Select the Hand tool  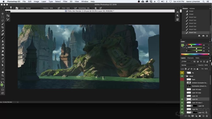click(x=3, y=72)
